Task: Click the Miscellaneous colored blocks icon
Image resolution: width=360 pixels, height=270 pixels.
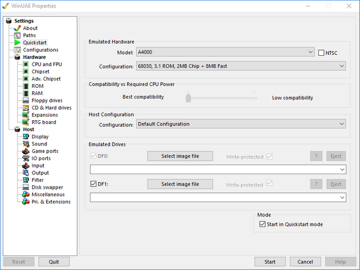Action: point(26,195)
